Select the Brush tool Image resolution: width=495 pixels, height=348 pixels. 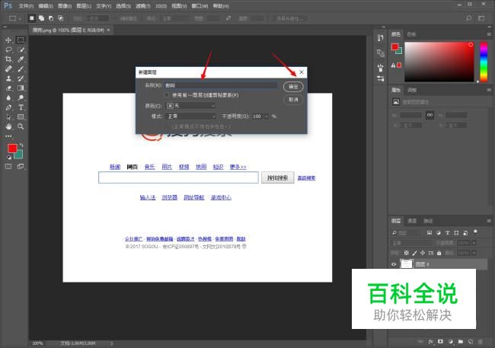click(x=21, y=69)
